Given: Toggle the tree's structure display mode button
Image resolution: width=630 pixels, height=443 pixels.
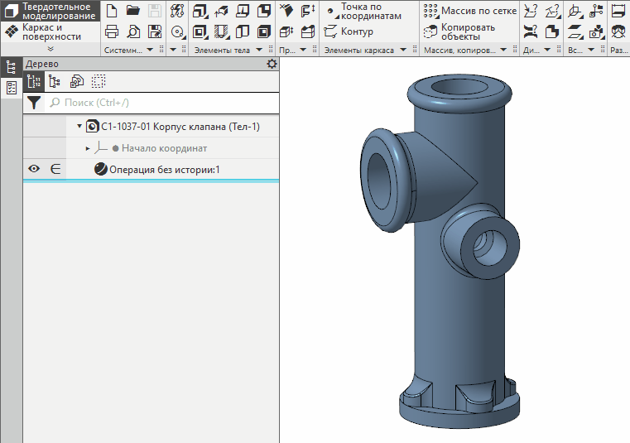Looking at the screenshot, I should (x=55, y=81).
